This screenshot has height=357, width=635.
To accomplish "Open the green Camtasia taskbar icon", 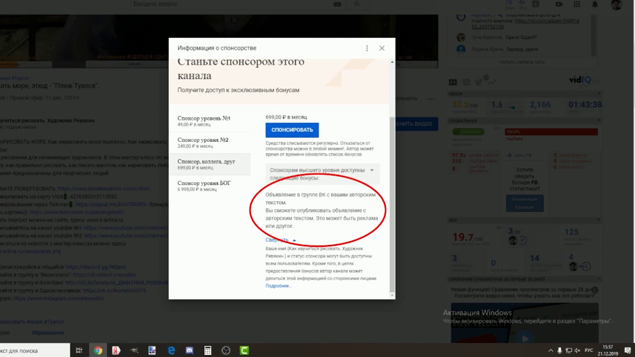I will [x=244, y=351].
